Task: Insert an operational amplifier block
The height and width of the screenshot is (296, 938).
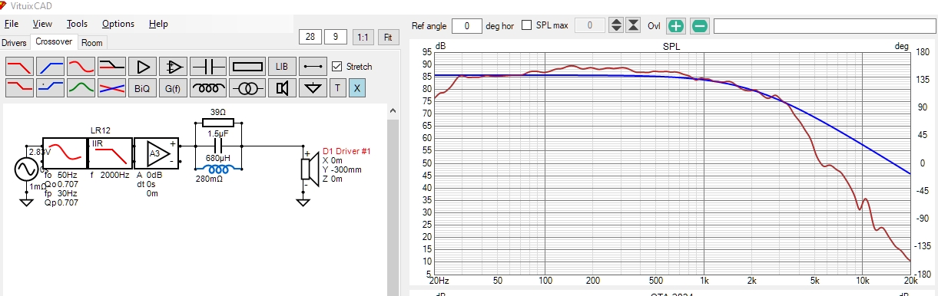Action: pyautogui.click(x=174, y=66)
